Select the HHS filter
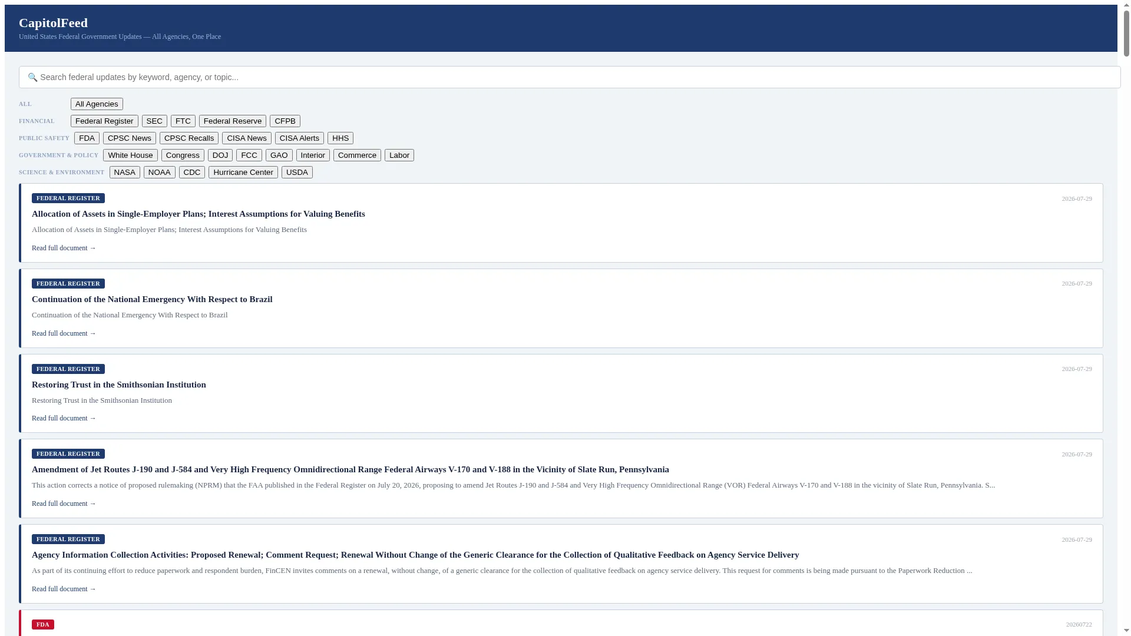The height and width of the screenshot is (636, 1131). click(340, 138)
